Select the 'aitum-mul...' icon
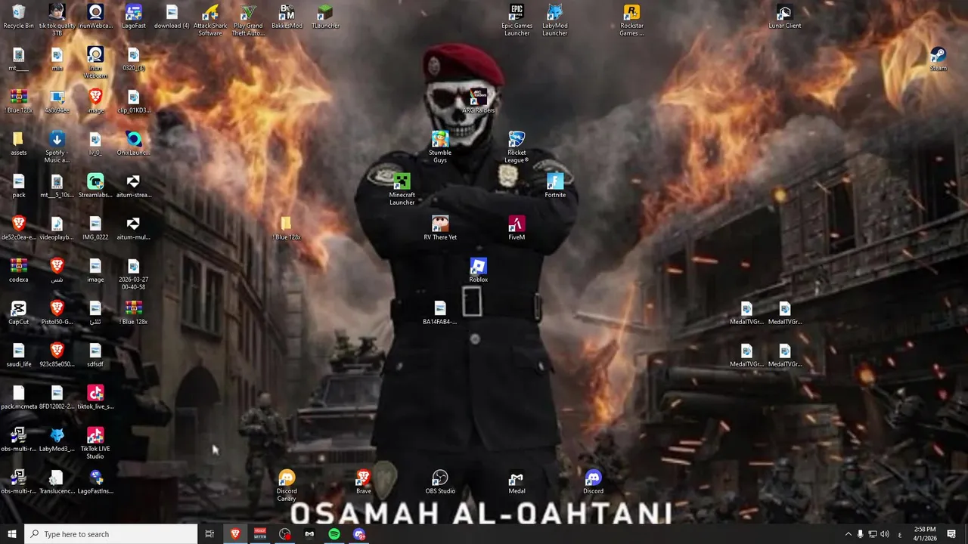The width and height of the screenshot is (968, 544). [134, 228]
